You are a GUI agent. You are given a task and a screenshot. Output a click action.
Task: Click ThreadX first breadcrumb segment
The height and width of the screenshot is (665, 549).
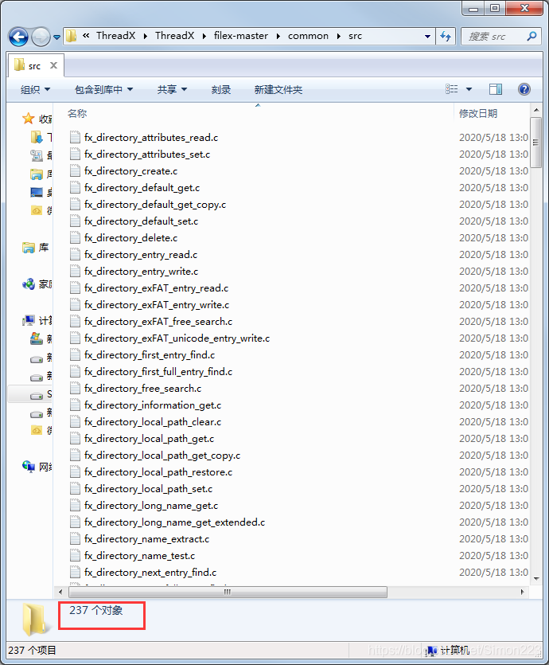115,36
